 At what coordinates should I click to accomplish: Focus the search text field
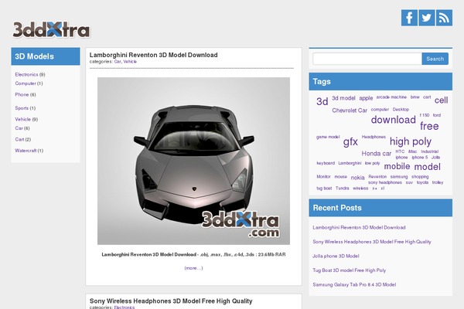(x=367, y=59)
